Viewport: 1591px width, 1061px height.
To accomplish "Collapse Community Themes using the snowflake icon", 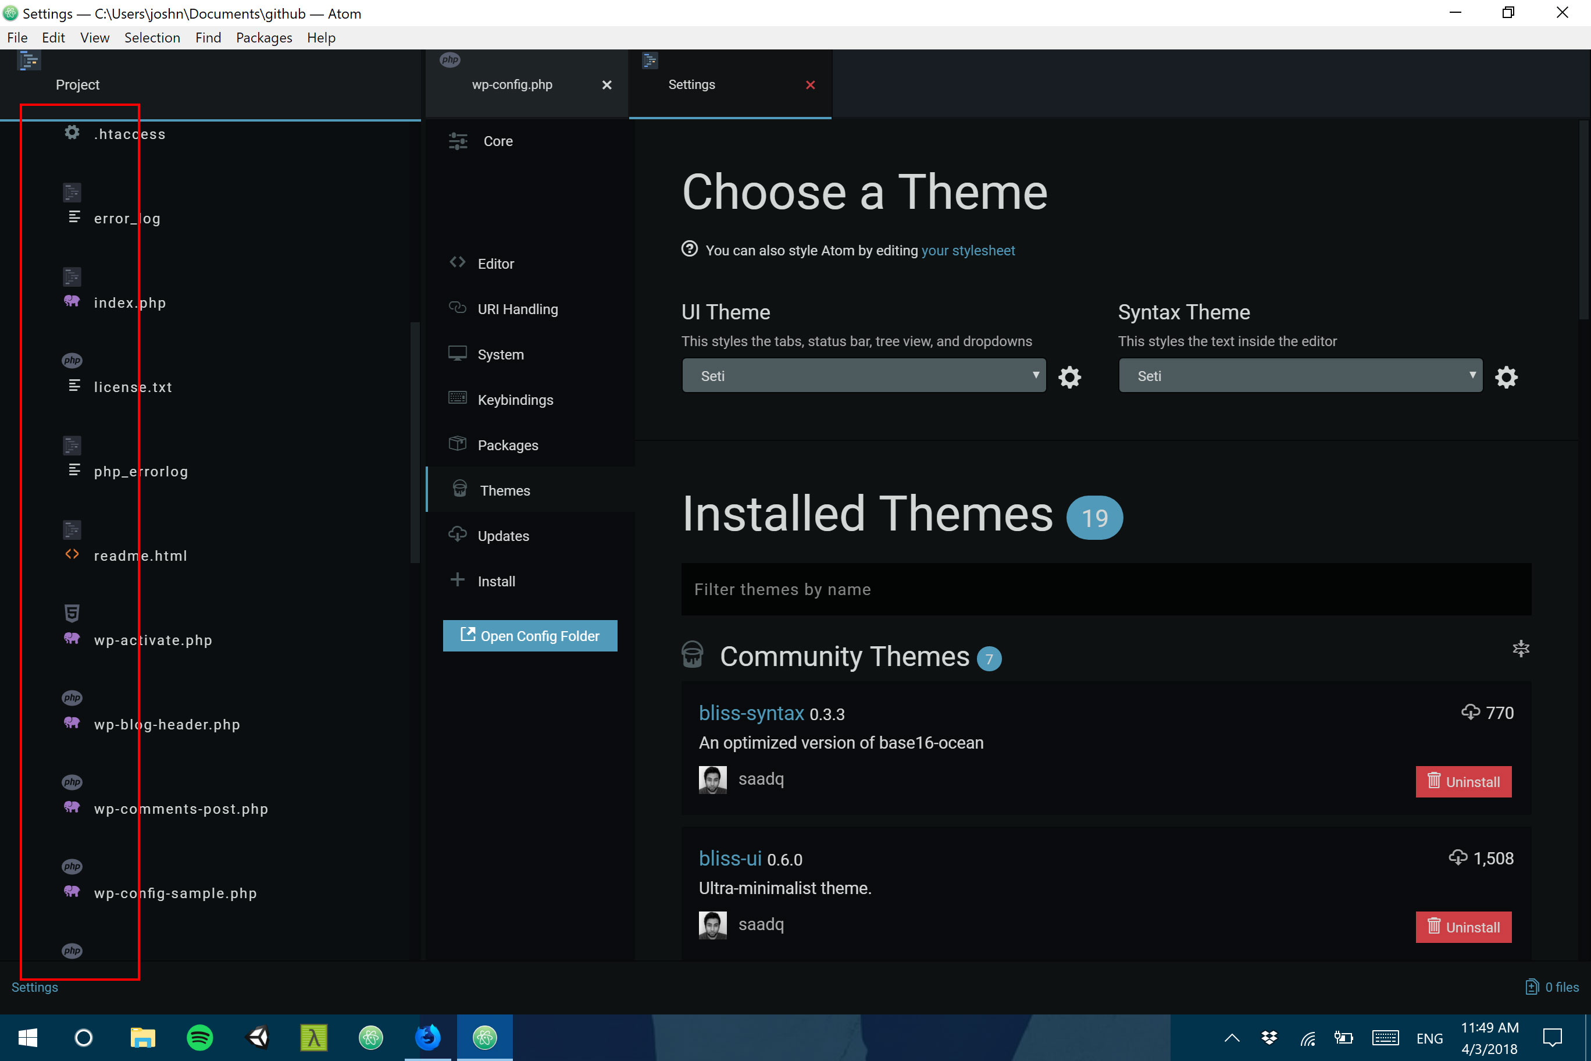I will (1521, 649).
